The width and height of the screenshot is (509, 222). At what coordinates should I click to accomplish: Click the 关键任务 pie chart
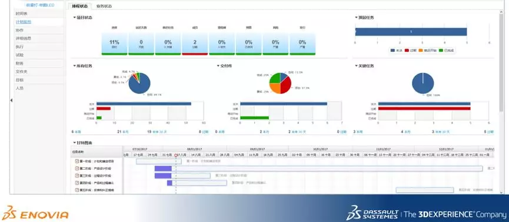[423, 83]
